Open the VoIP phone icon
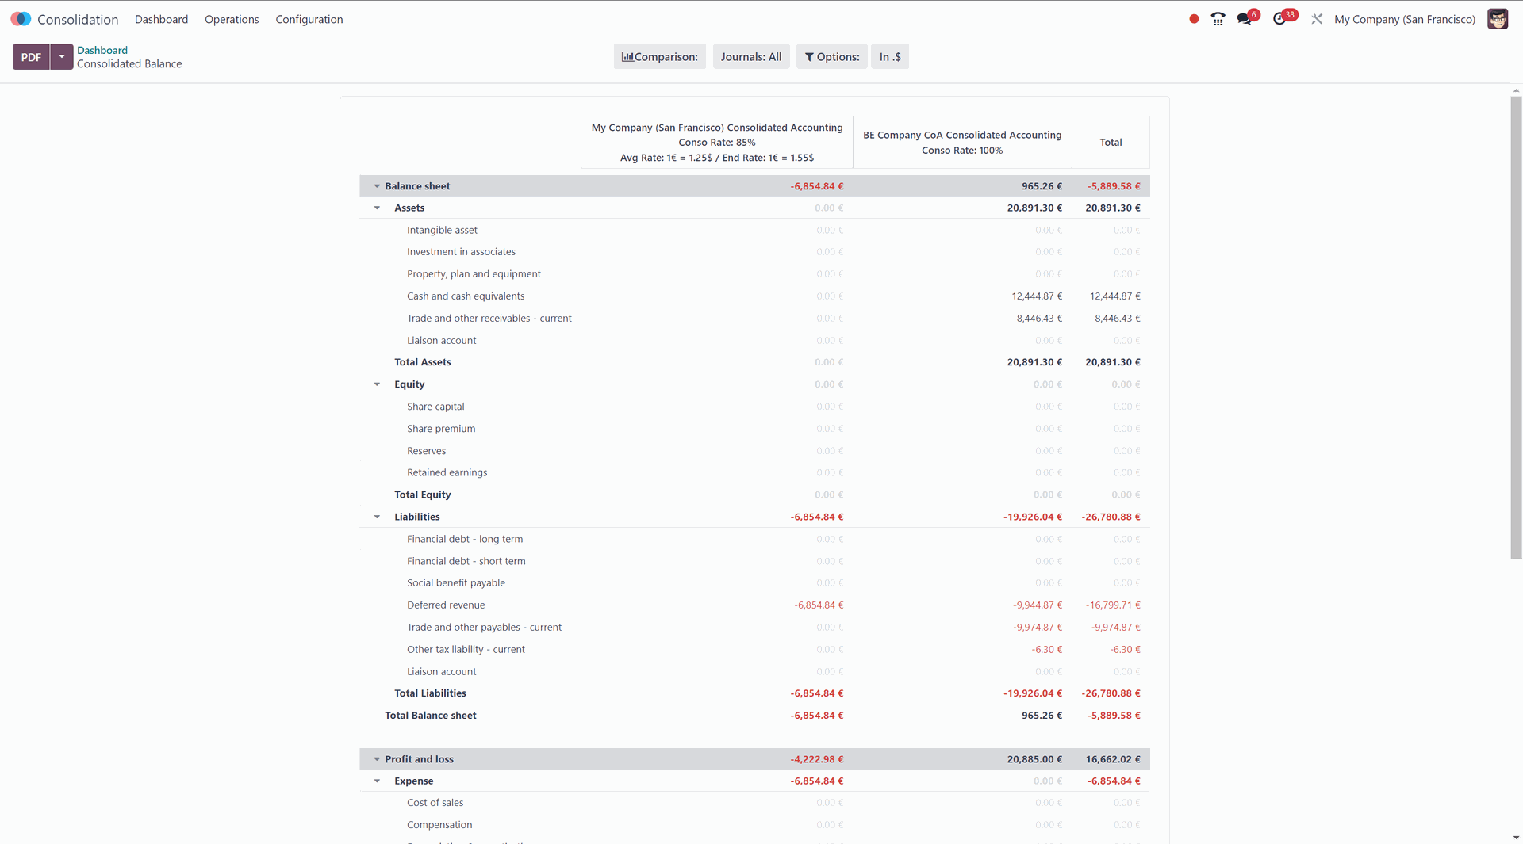Image resolution: width=1523 pixels, height=844 pixels. coord(1218,19)
